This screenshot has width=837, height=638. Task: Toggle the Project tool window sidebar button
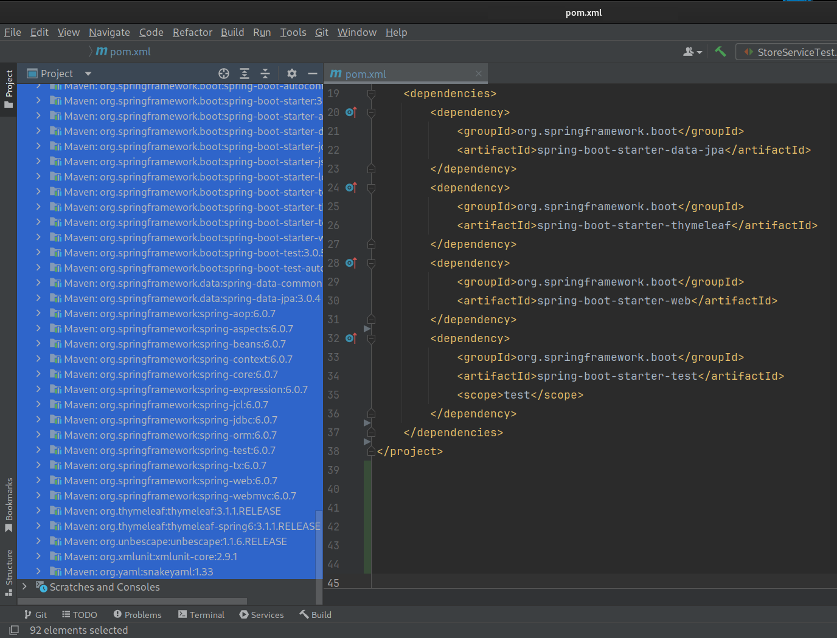pos(9,89)
